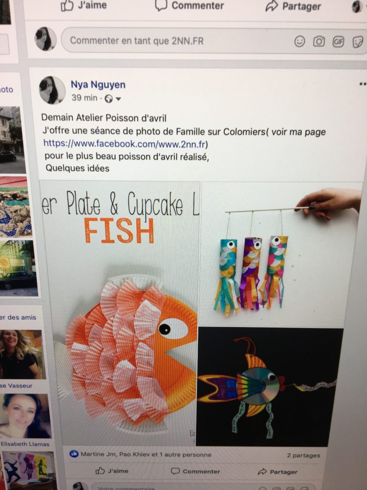The width and height of the screenshot is (367, 490).
Task: Click the globe public-audience icon under Nya Nguyen
Action: coord(108,99)
